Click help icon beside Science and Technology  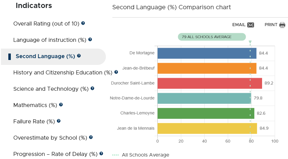click(x=92, y=88)
